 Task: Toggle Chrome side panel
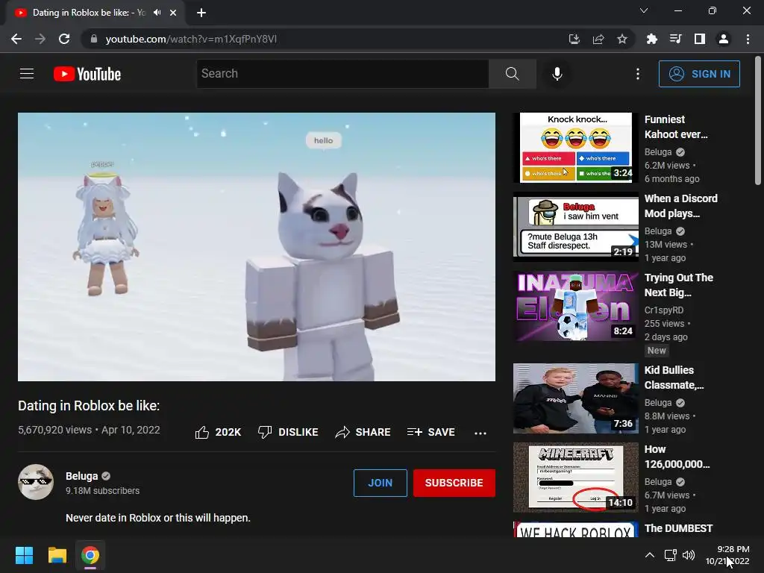pyautogui.click(x=700, y=39)
